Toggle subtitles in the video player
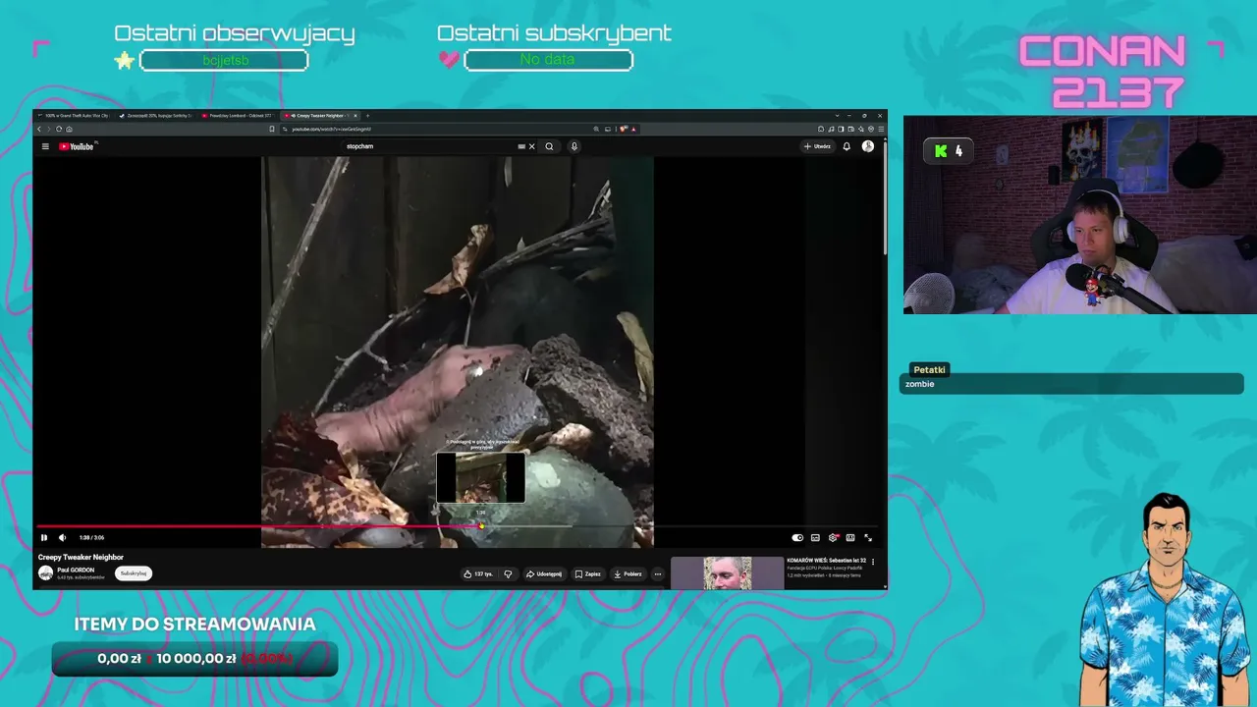This screenshot has width=1257, height=707. pos(815,537)
